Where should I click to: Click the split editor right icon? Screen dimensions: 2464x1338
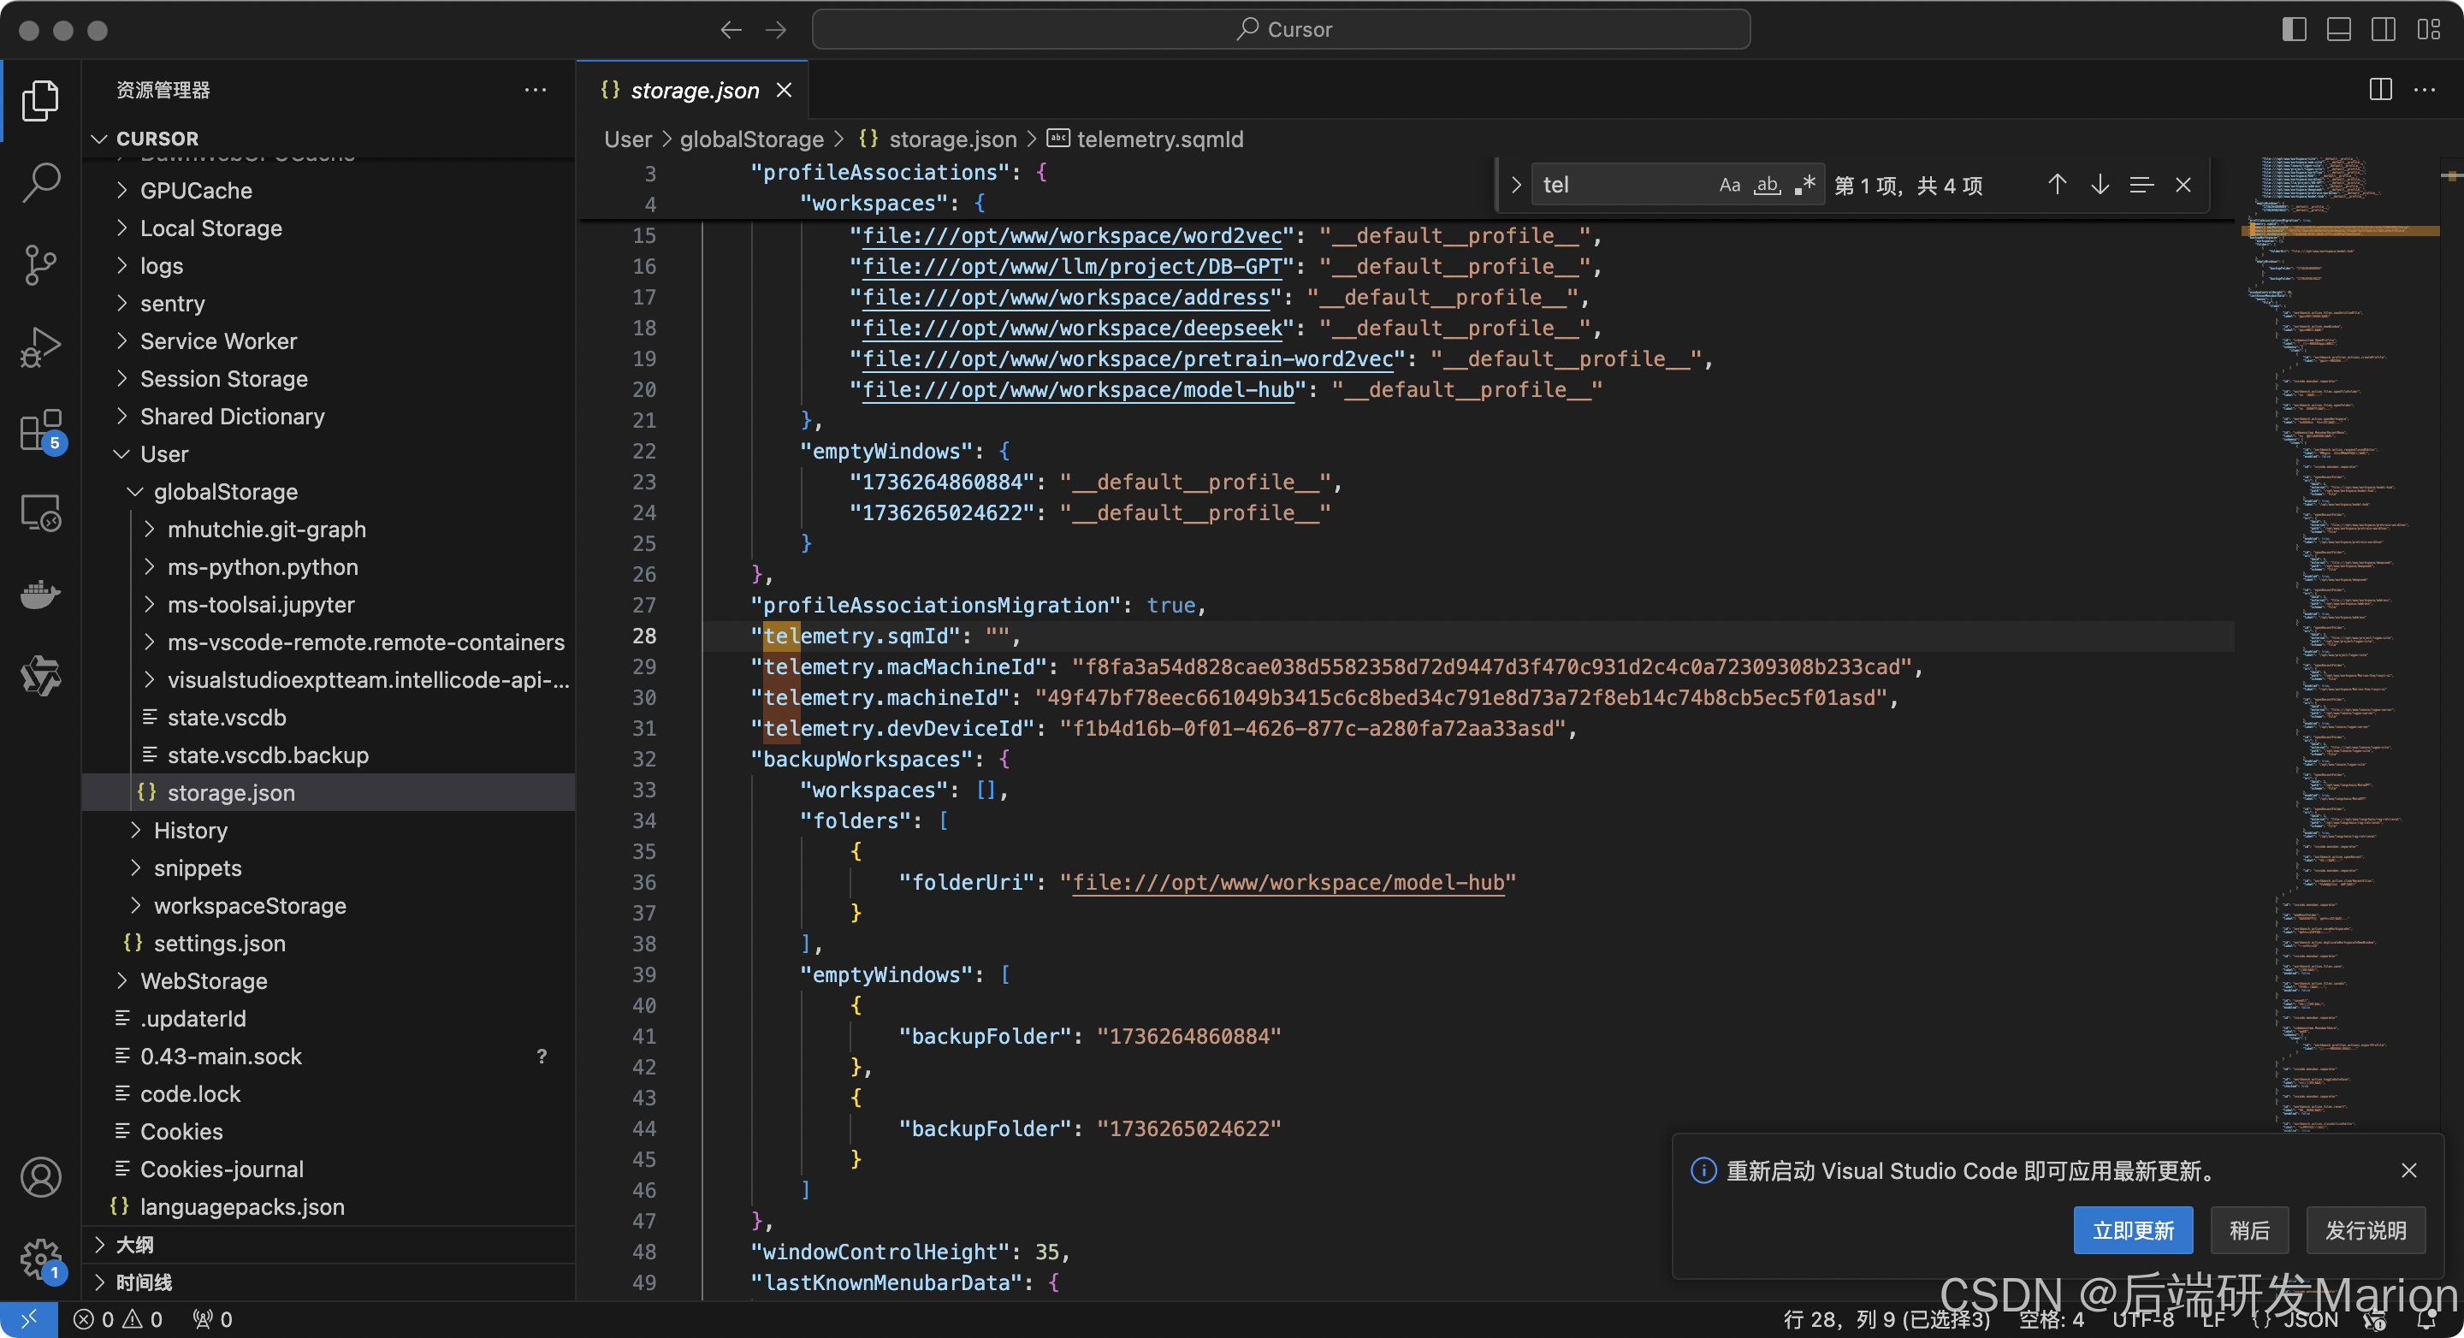click(x=2380, y=90)
